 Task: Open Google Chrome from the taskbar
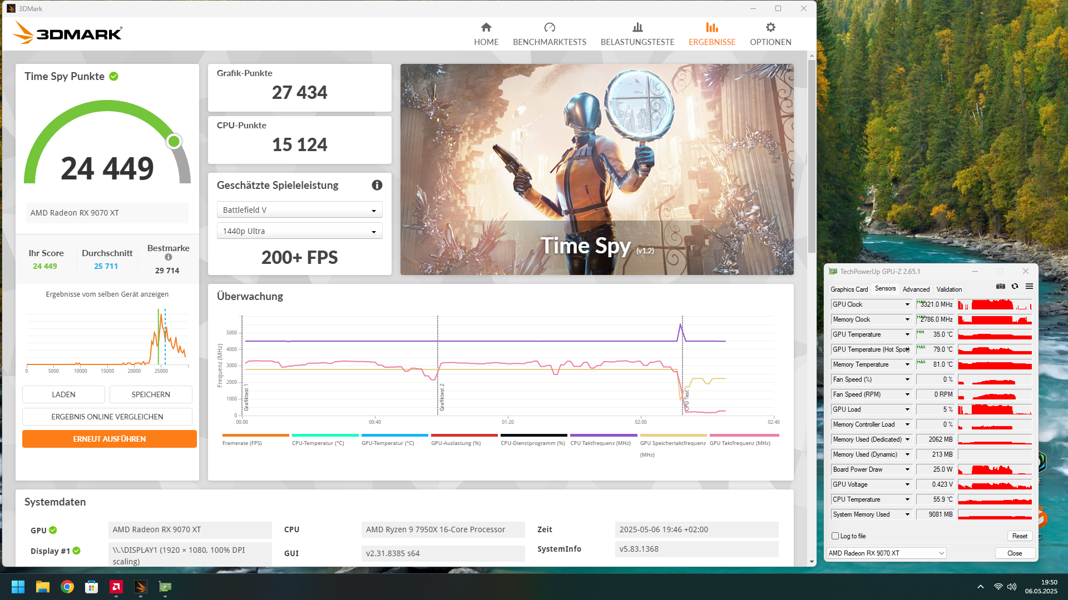[67, 587]
